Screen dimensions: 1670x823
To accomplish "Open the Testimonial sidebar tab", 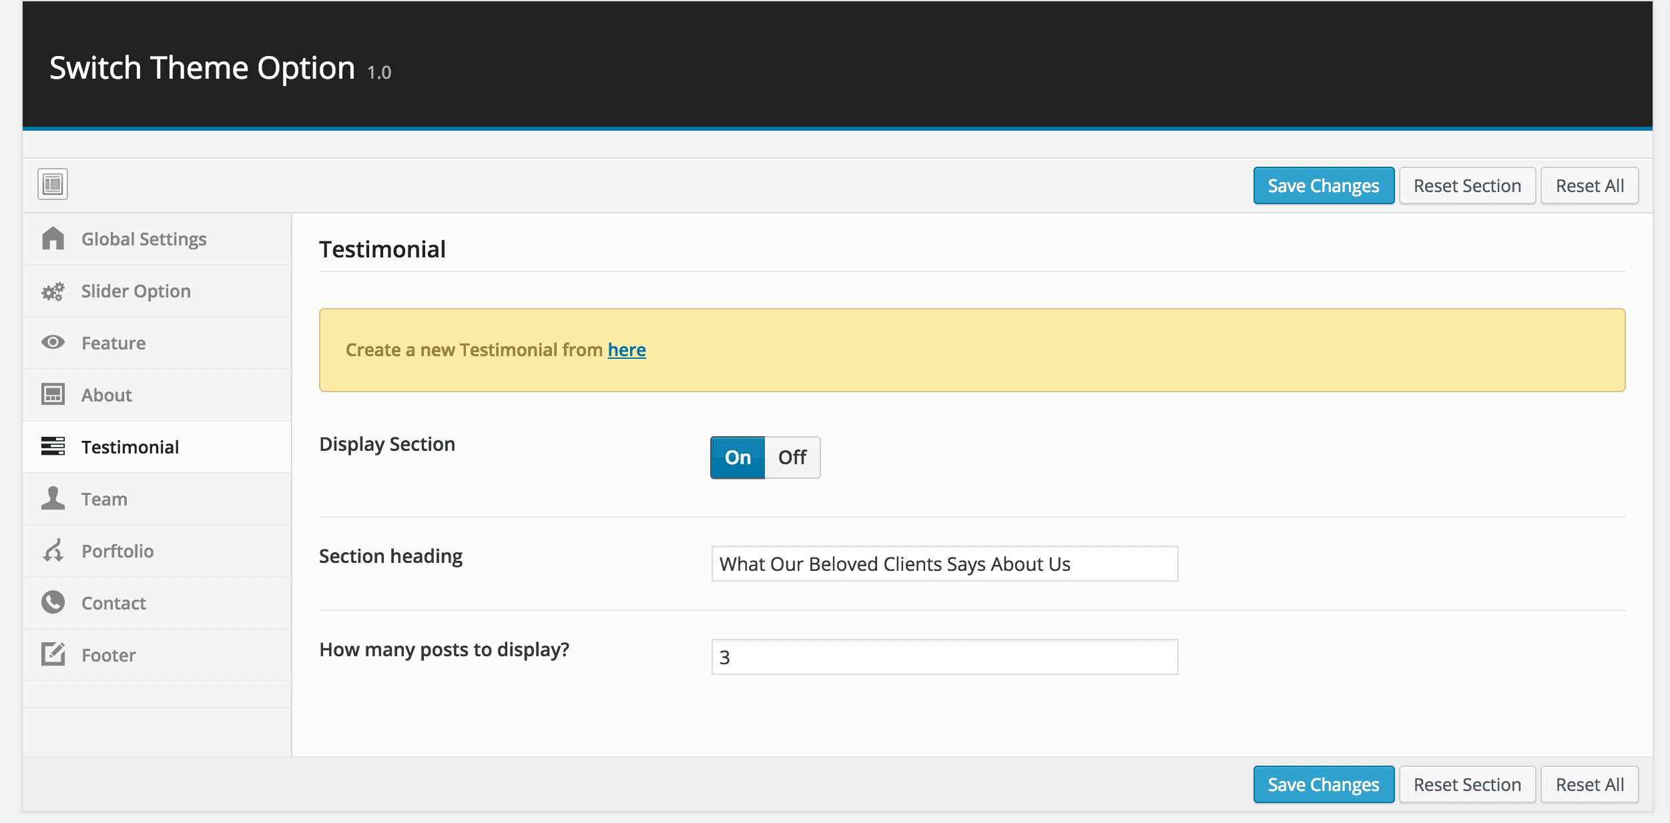I will point(130,447).
